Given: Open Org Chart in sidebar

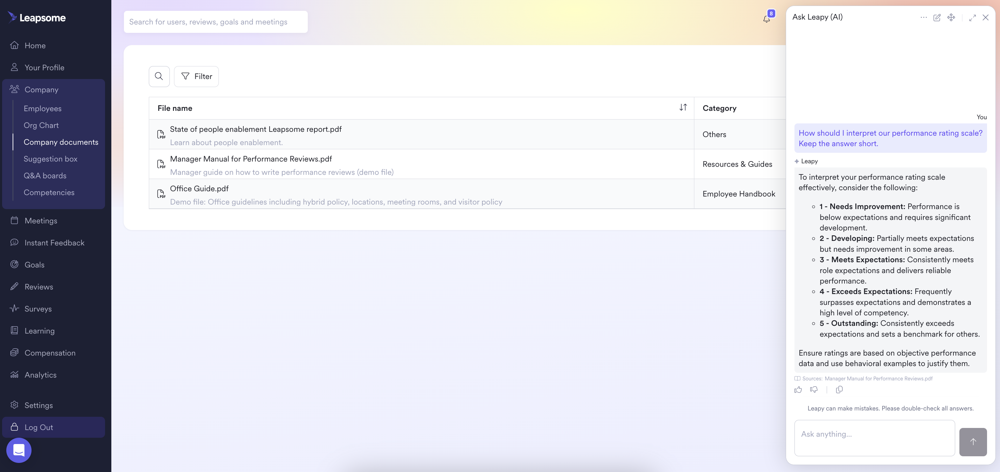Looking at the screenshot, I should pos(41,125).
